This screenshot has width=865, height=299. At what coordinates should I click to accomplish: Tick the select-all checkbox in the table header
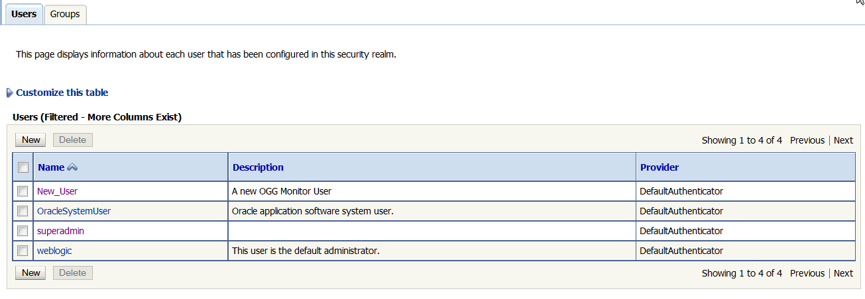23,167
